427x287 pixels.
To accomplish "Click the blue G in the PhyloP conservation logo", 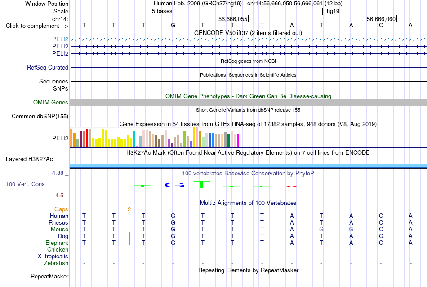I will [x=174, y=185].
